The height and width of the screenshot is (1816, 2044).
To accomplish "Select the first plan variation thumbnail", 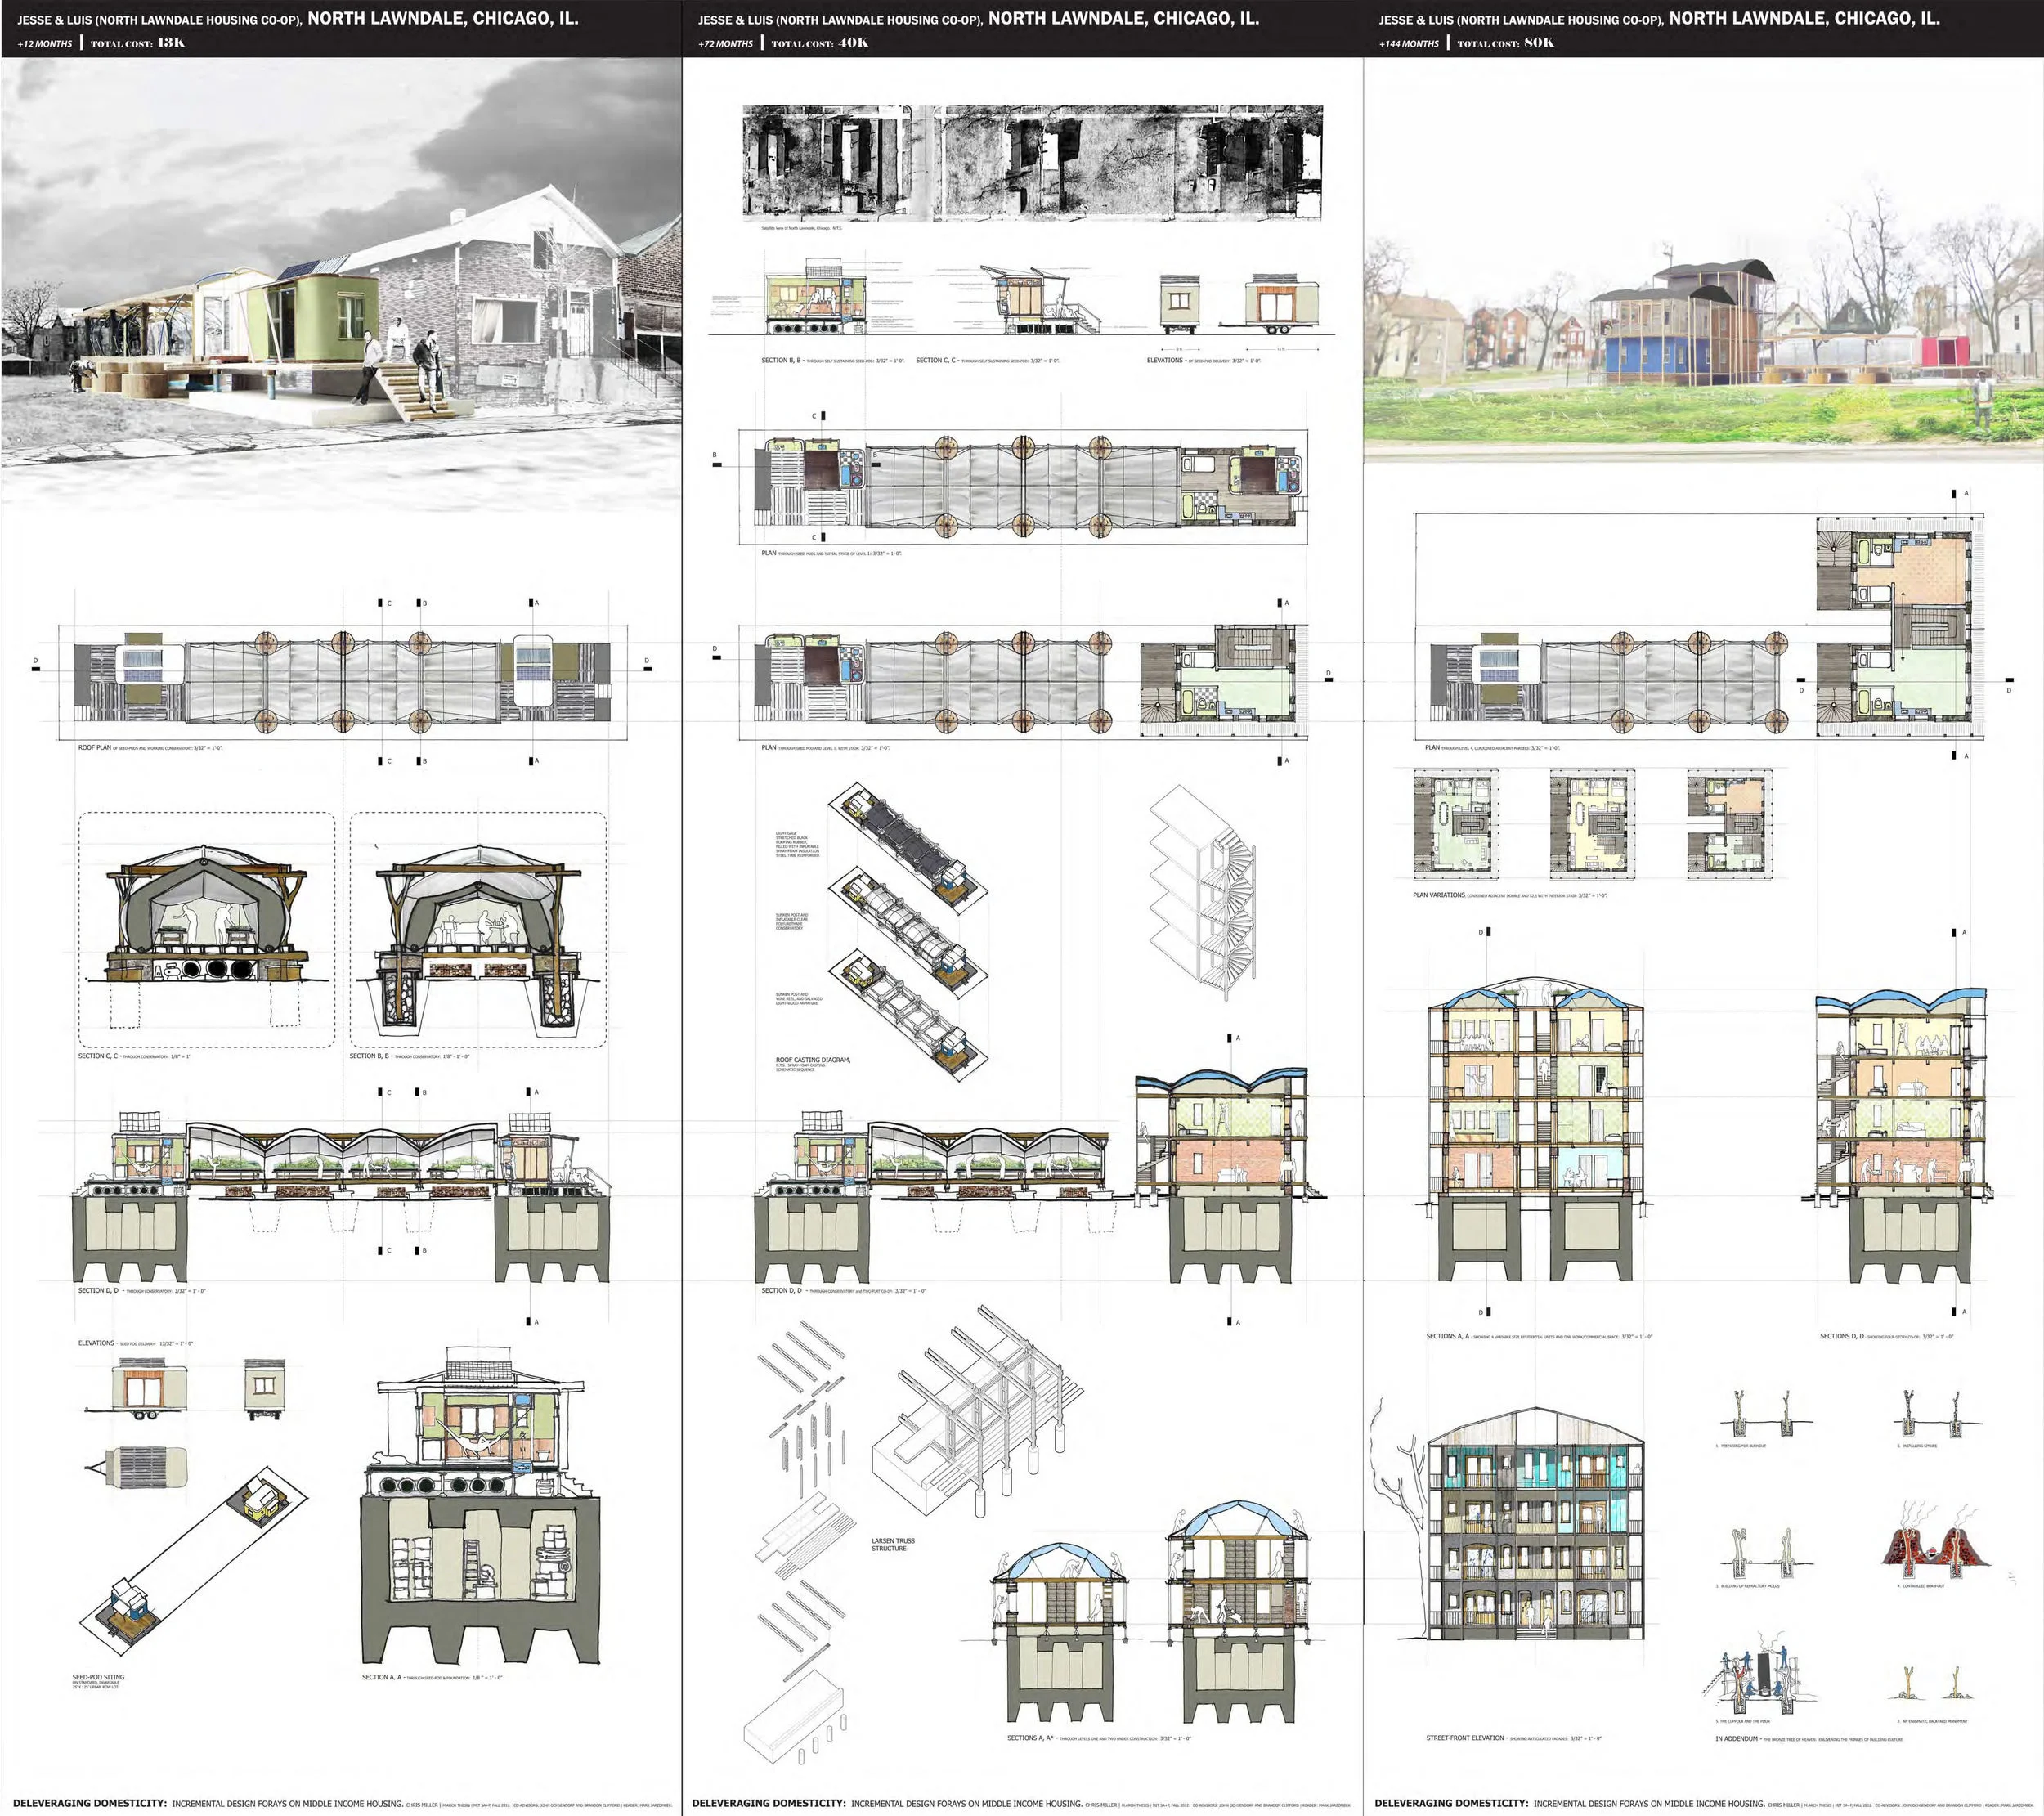I will point(1456,824).
